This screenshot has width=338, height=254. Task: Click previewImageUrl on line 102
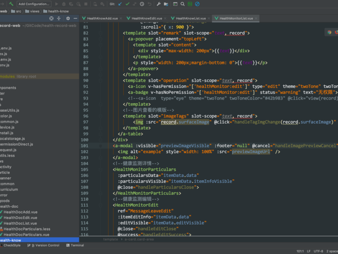click(251, 152)
